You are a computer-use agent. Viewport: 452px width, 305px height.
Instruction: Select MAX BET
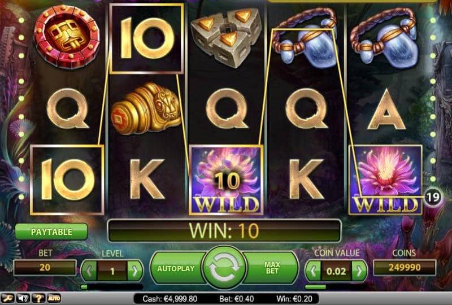[x=272, y=268]
